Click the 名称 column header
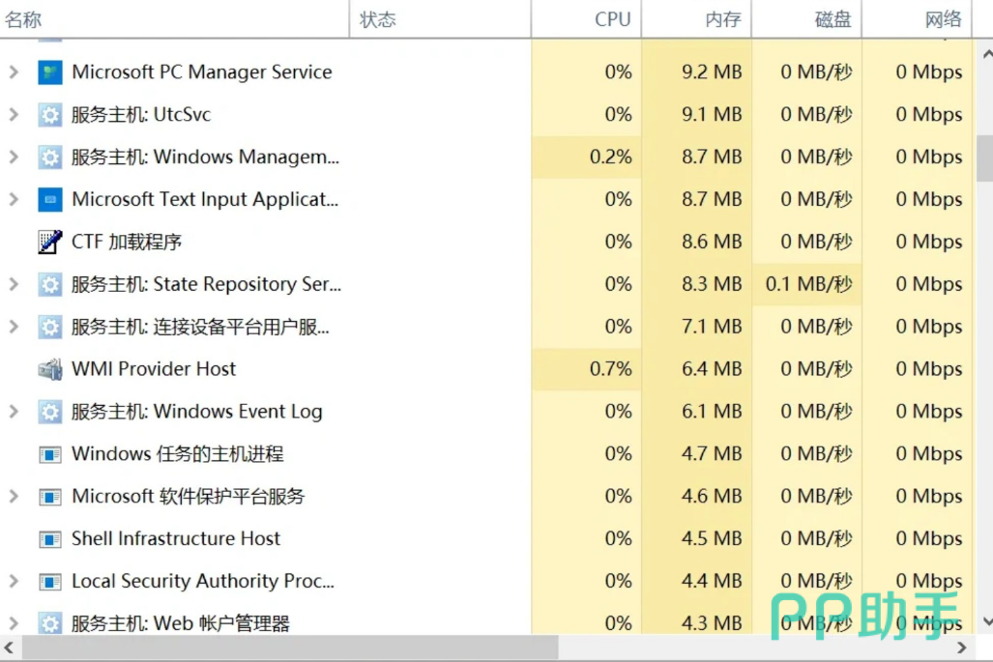The width and height of the screenshot is (993, 662). point(174,19)
